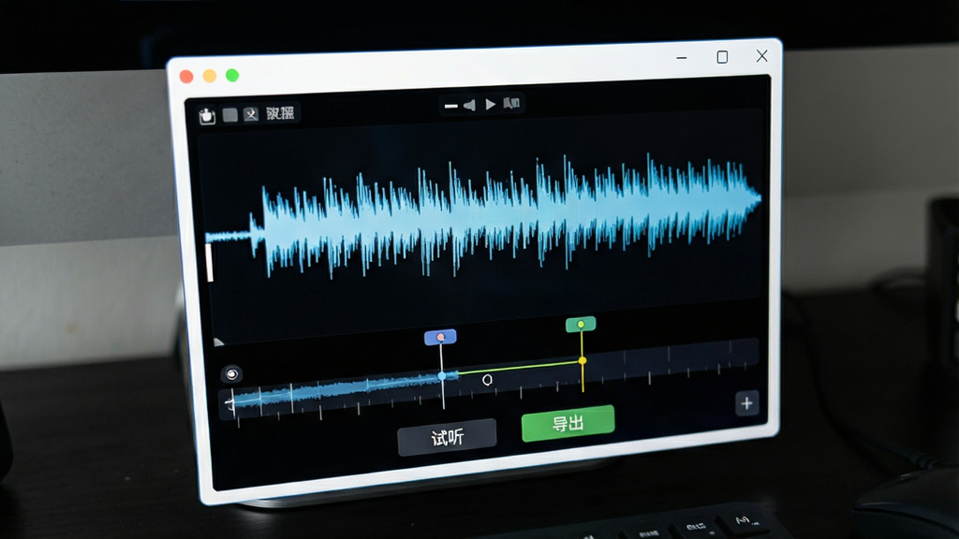The height and width of the screenshot is (539, 959).
Task: Click the dash icon in transport bar
Action: tap(450, 106)
